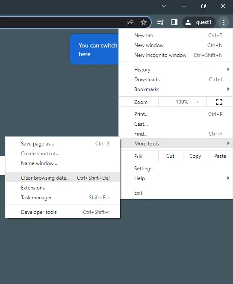Viewport: 233px width, 284px height.
Task: Open the guest1 profile button
Action: (x=199, y=22)
